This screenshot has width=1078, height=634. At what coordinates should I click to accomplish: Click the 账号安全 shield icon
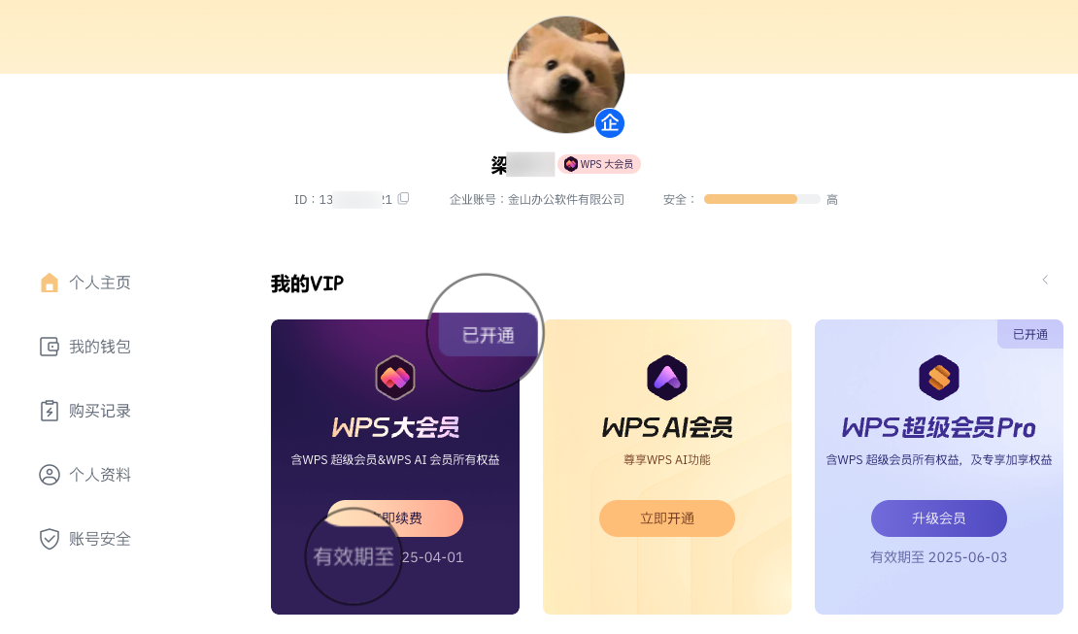pyautogui.click(x=50, y=539)
